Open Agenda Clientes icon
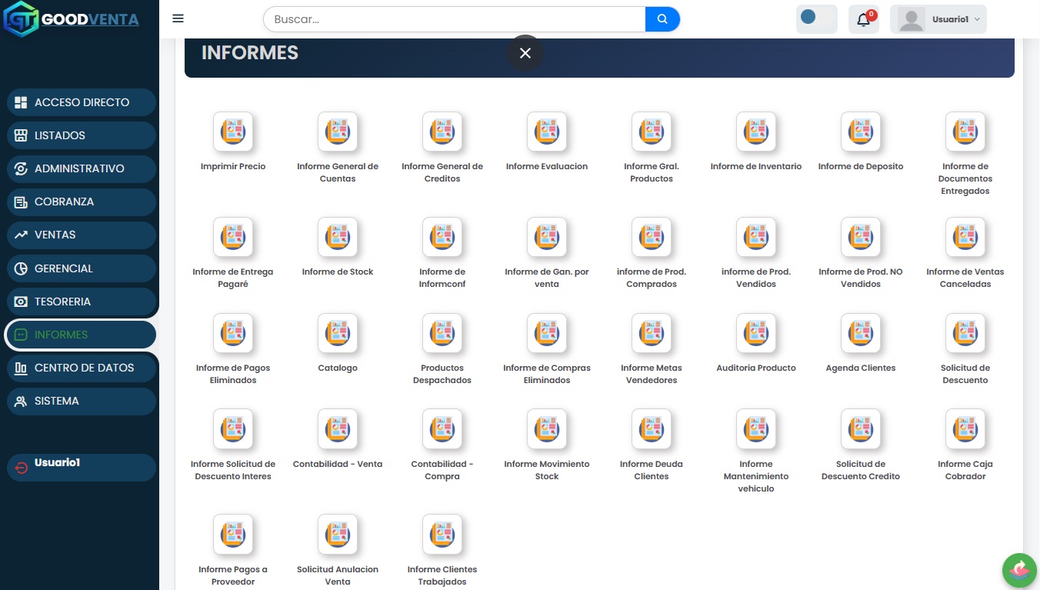The height and width of the screenshot is (590, 1040). [x=861, y=333]
